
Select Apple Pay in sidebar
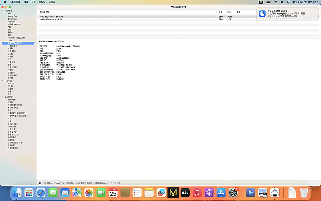click(12, 16)
